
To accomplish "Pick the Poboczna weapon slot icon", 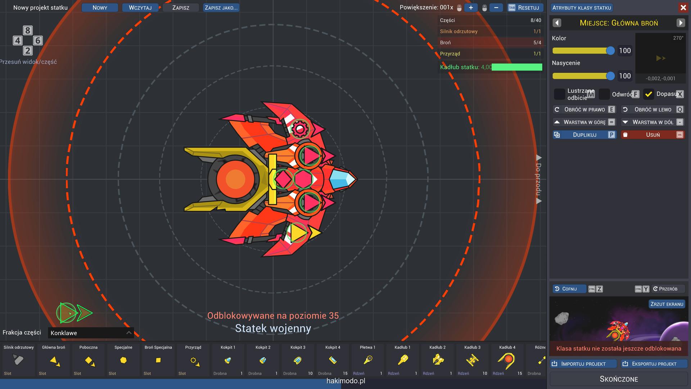I will 89,360.
